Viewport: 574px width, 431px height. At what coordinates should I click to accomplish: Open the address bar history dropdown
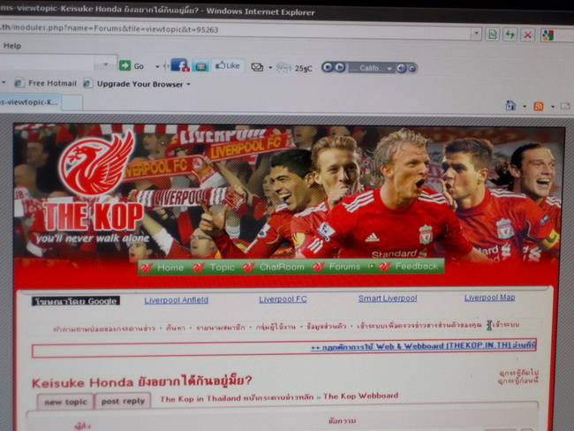476,34
